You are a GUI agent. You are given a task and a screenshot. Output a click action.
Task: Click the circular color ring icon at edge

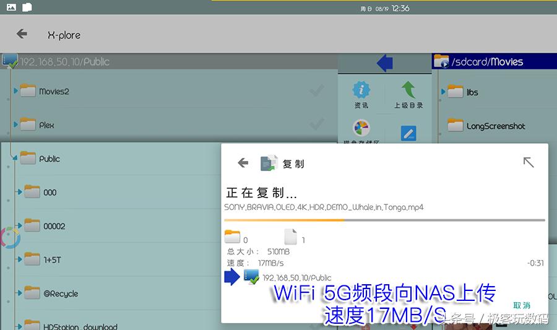[x=9, y=238]
